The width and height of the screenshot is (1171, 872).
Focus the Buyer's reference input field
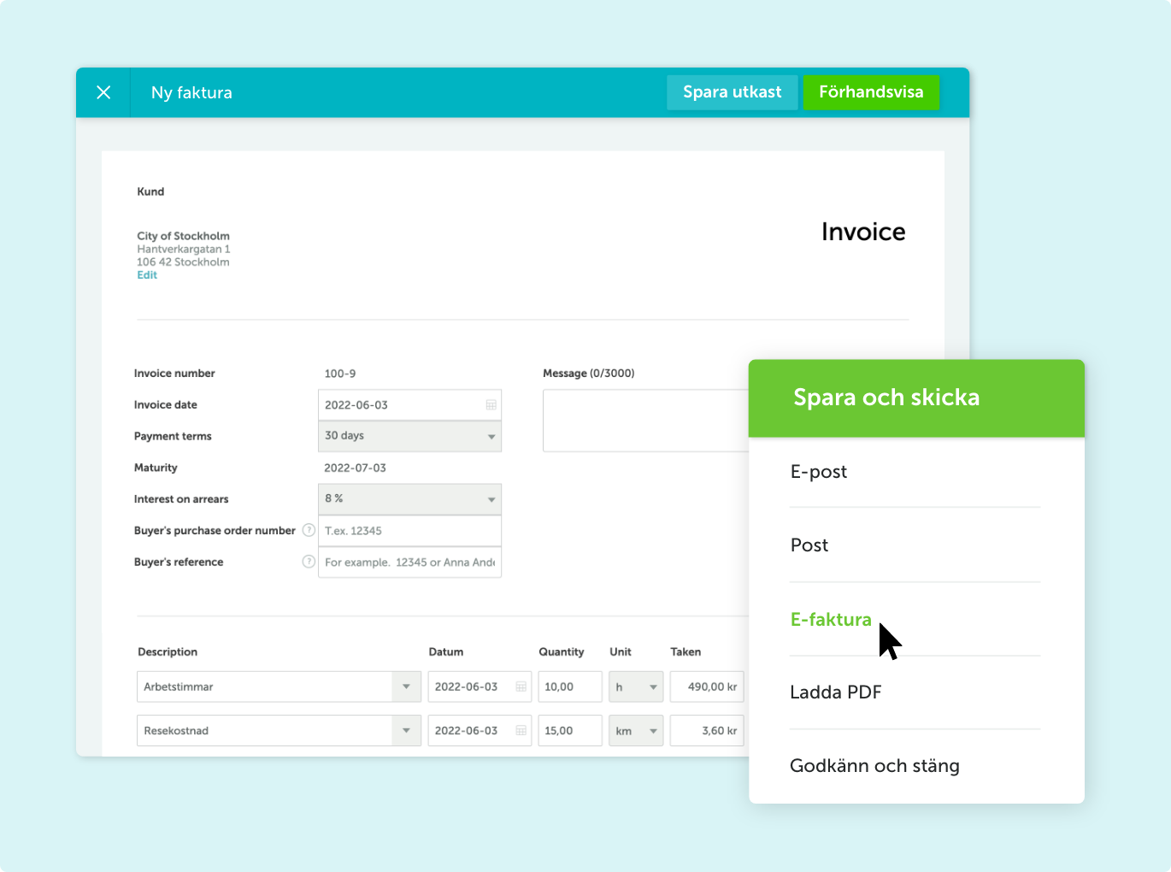coord(409,563)
